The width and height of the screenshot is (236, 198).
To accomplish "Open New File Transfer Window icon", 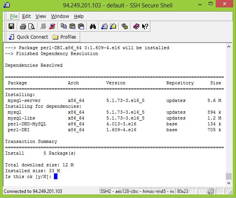I will [x=113, y=27].
